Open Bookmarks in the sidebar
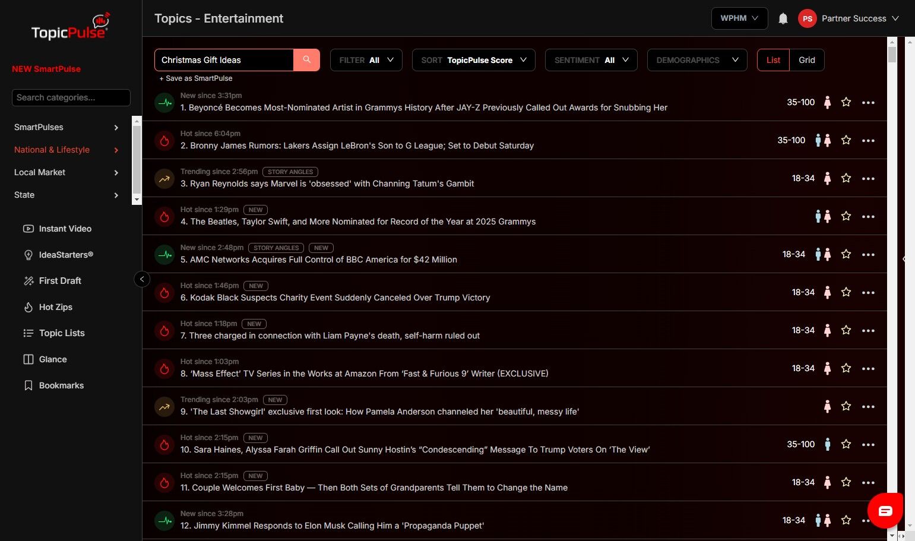Viewport: 915px width, 541px height. [x=53, y=385]
